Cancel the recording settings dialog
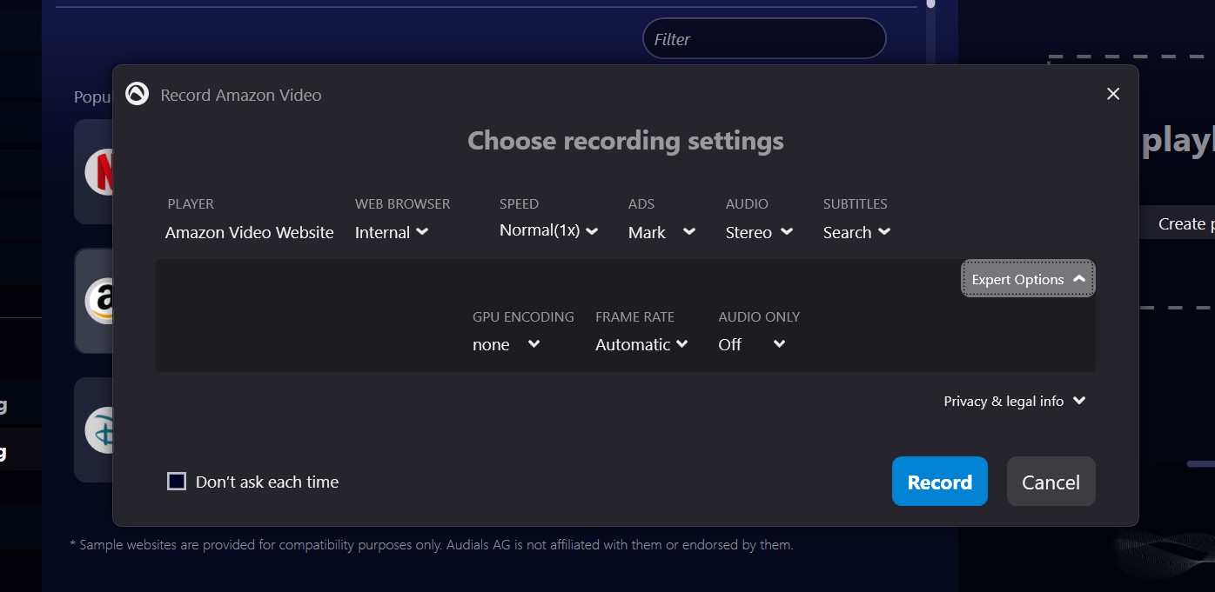This screenshot has height=592, width=1215. (1051, 482)
